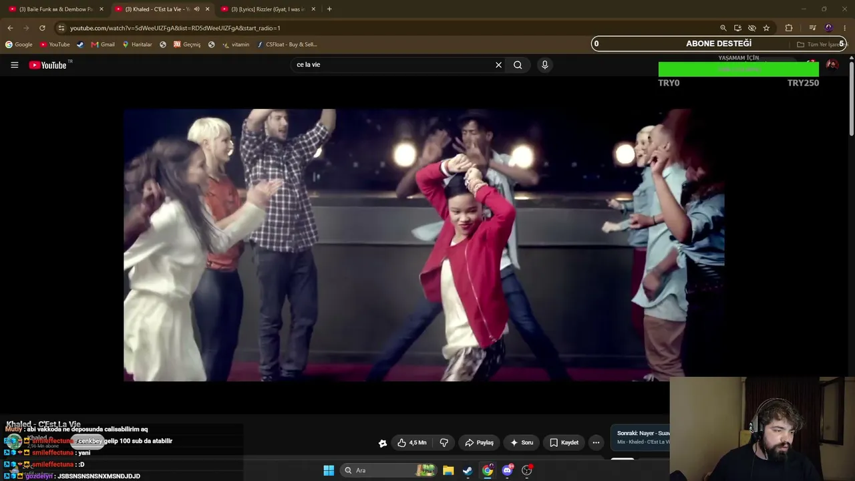This screenshot has height=481, width=855.
Task: Open the Haritalar bookmark
Action: 137,45
